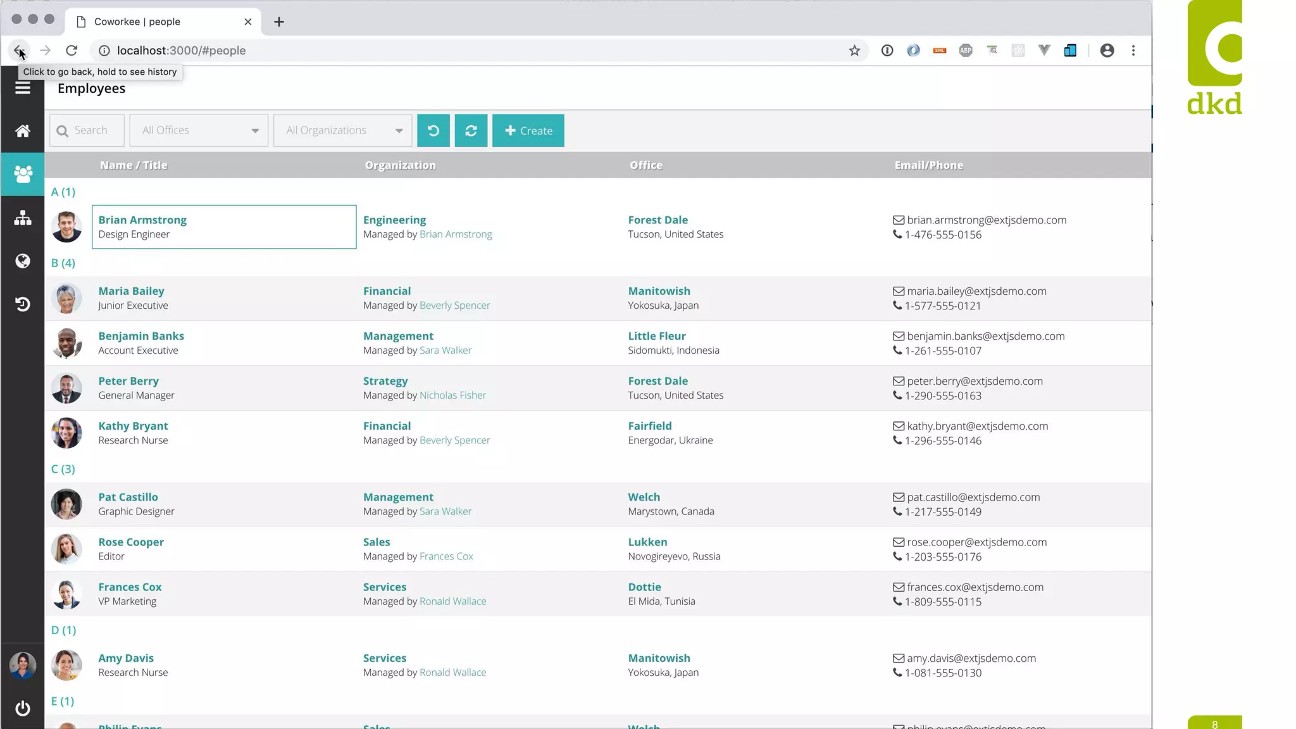Screen dimensions: 1296x729
Task: Open history icon in sidebar
Action: point(23,304)
